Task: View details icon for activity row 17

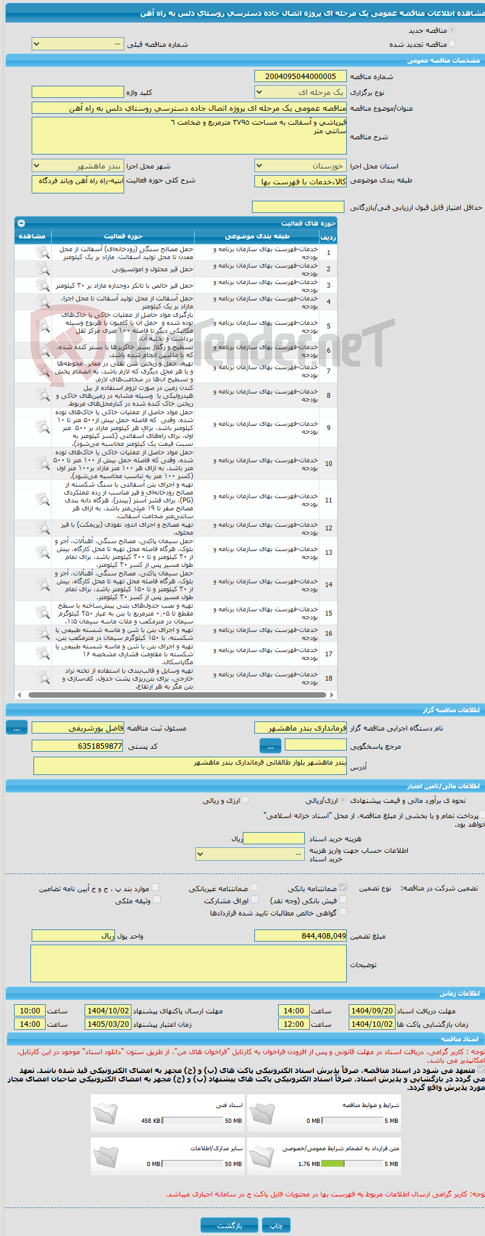Action: [x=42, y=653]
